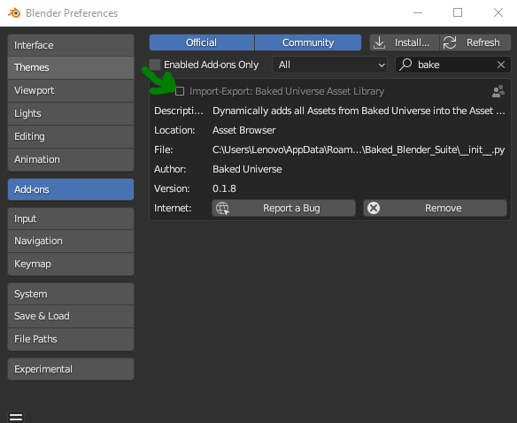Click the community users icon on add-on
Viewport: 517px width, 423px height.
(498, 91)
